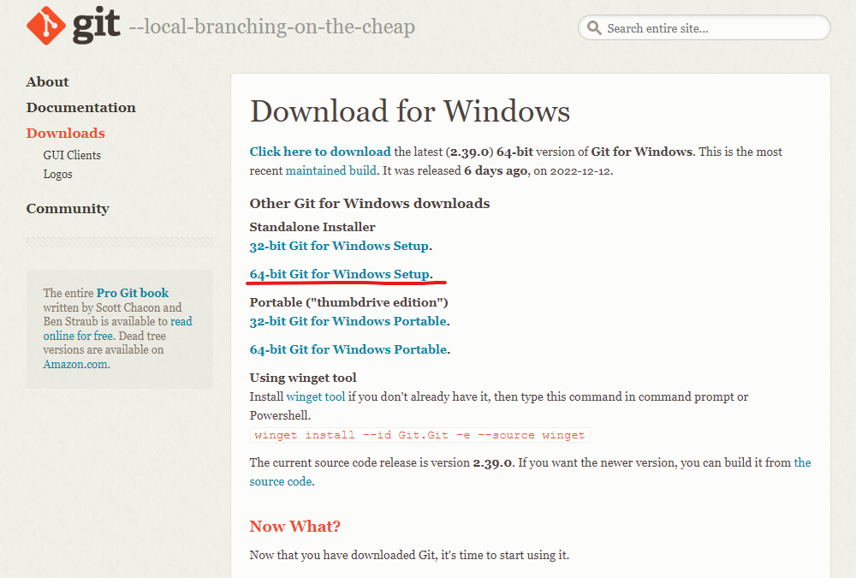Open the Amazon.com link

point(75,365)
